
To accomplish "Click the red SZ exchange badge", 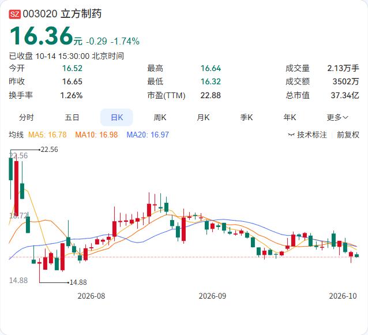I will coord(15,14).
